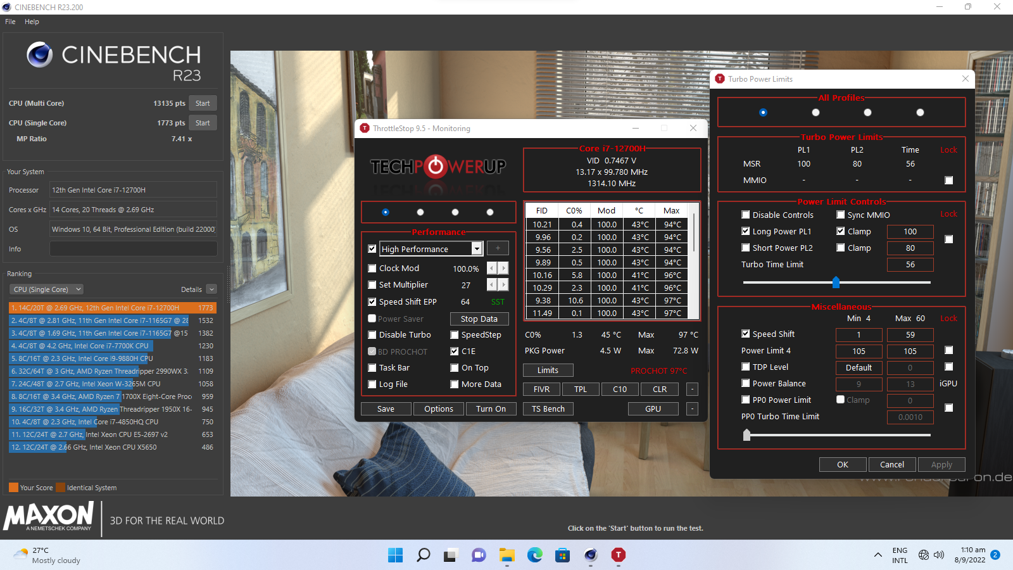Image resolution: width=1013 pixels, height=570 pixels.
Task: Edit Long Power PL1 value field
Action: pyautogui.click(x=910, y=232)
